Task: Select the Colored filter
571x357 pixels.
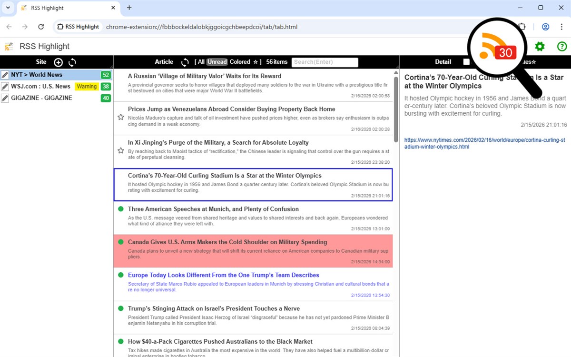Action: (x=240, y=62)
